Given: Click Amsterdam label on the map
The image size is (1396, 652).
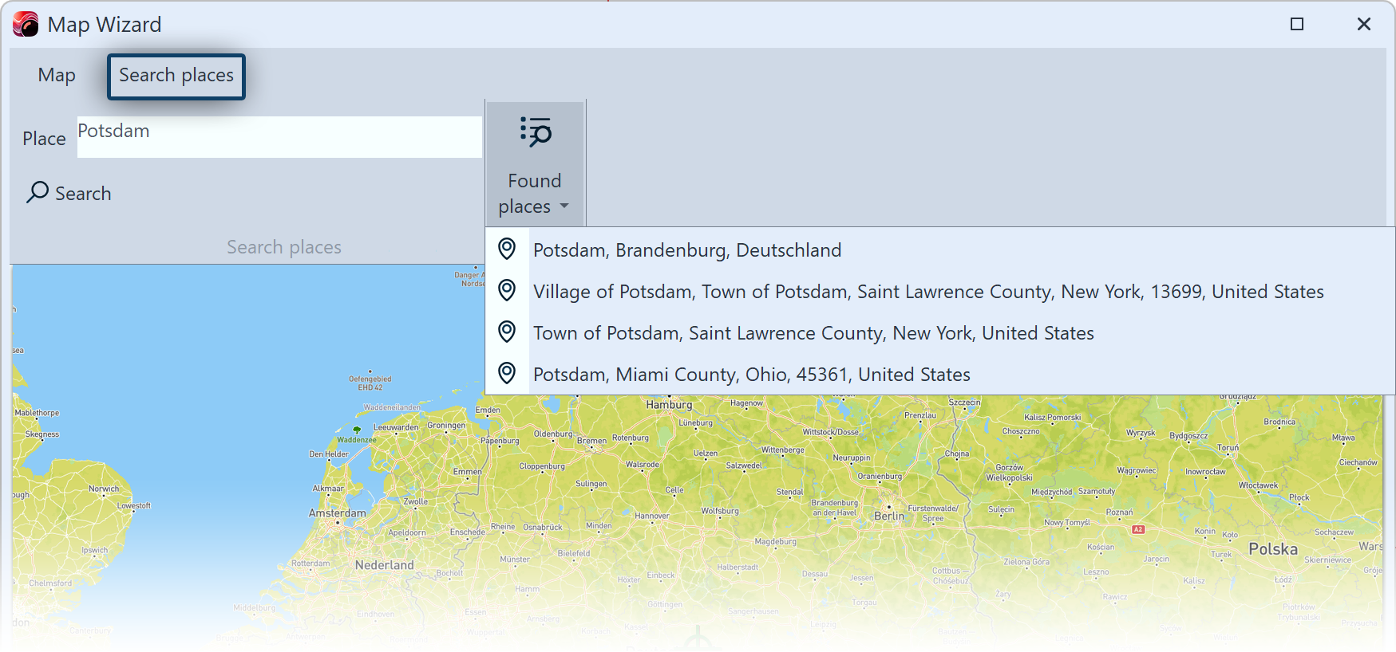Looking at the screenshot, I should point(338,513).
